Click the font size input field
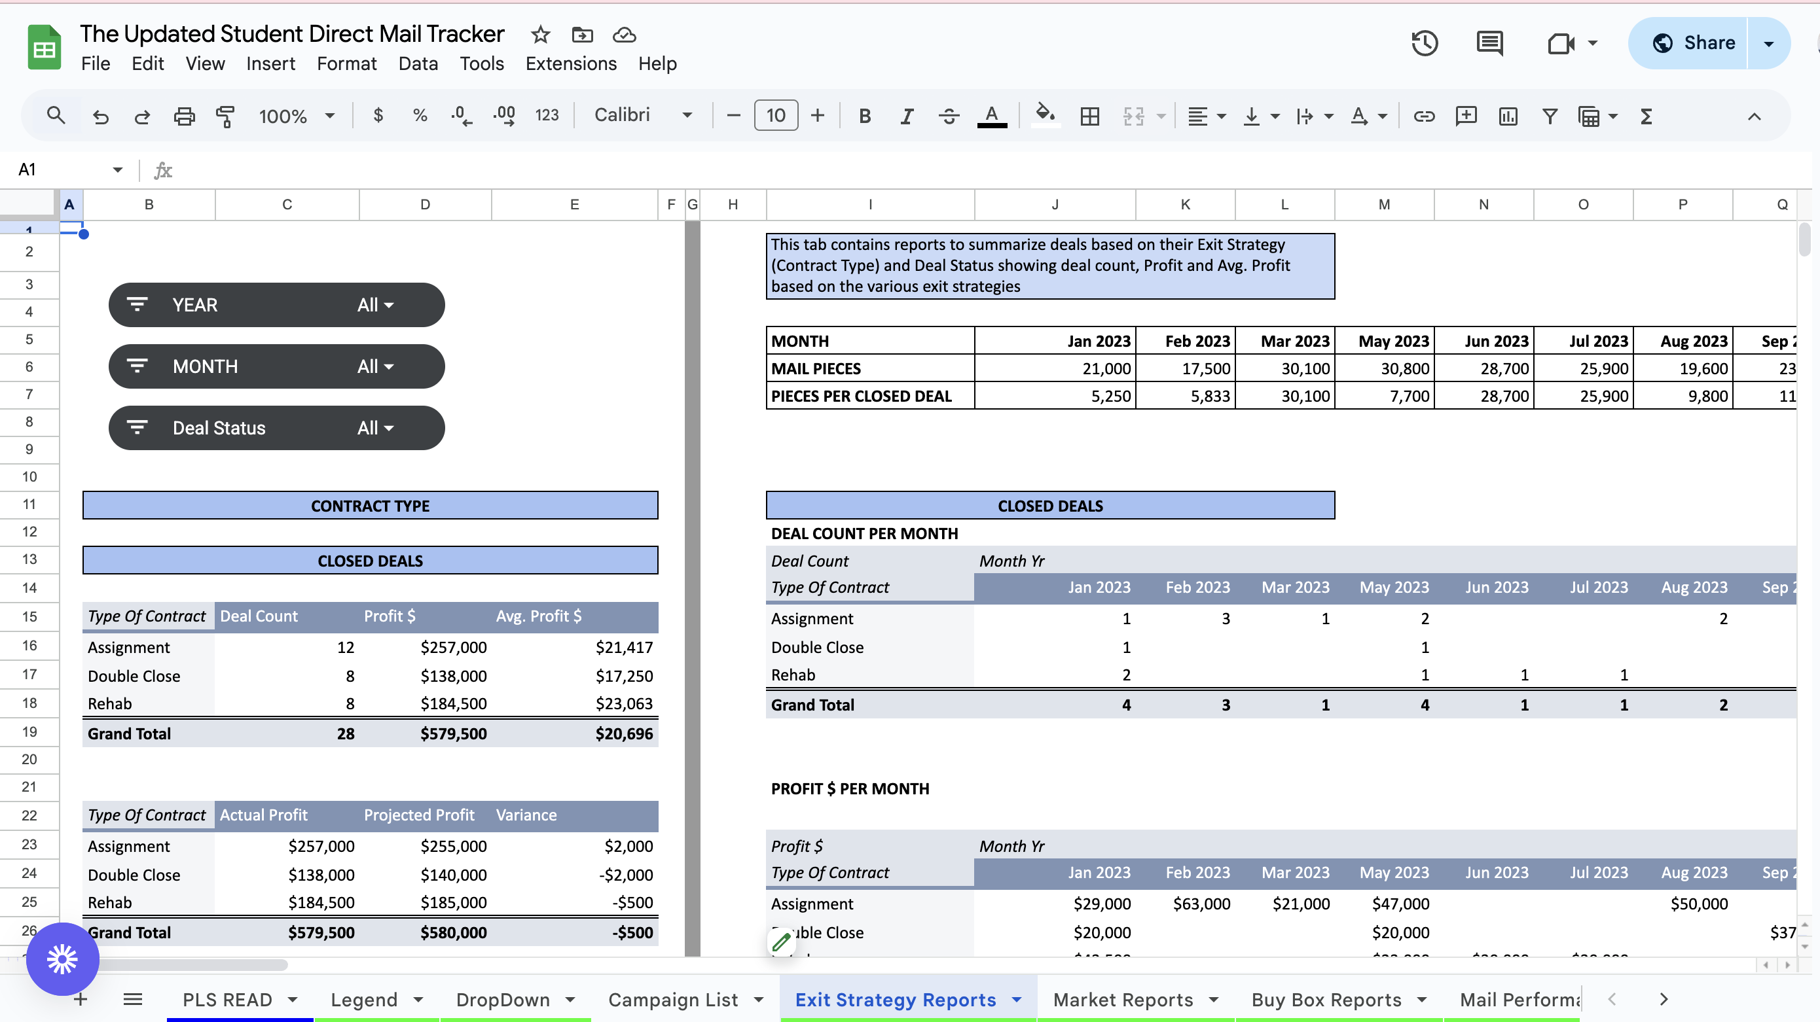Image resolution: width=1820 pixels, height=1022 pixels. click(776, 115)
